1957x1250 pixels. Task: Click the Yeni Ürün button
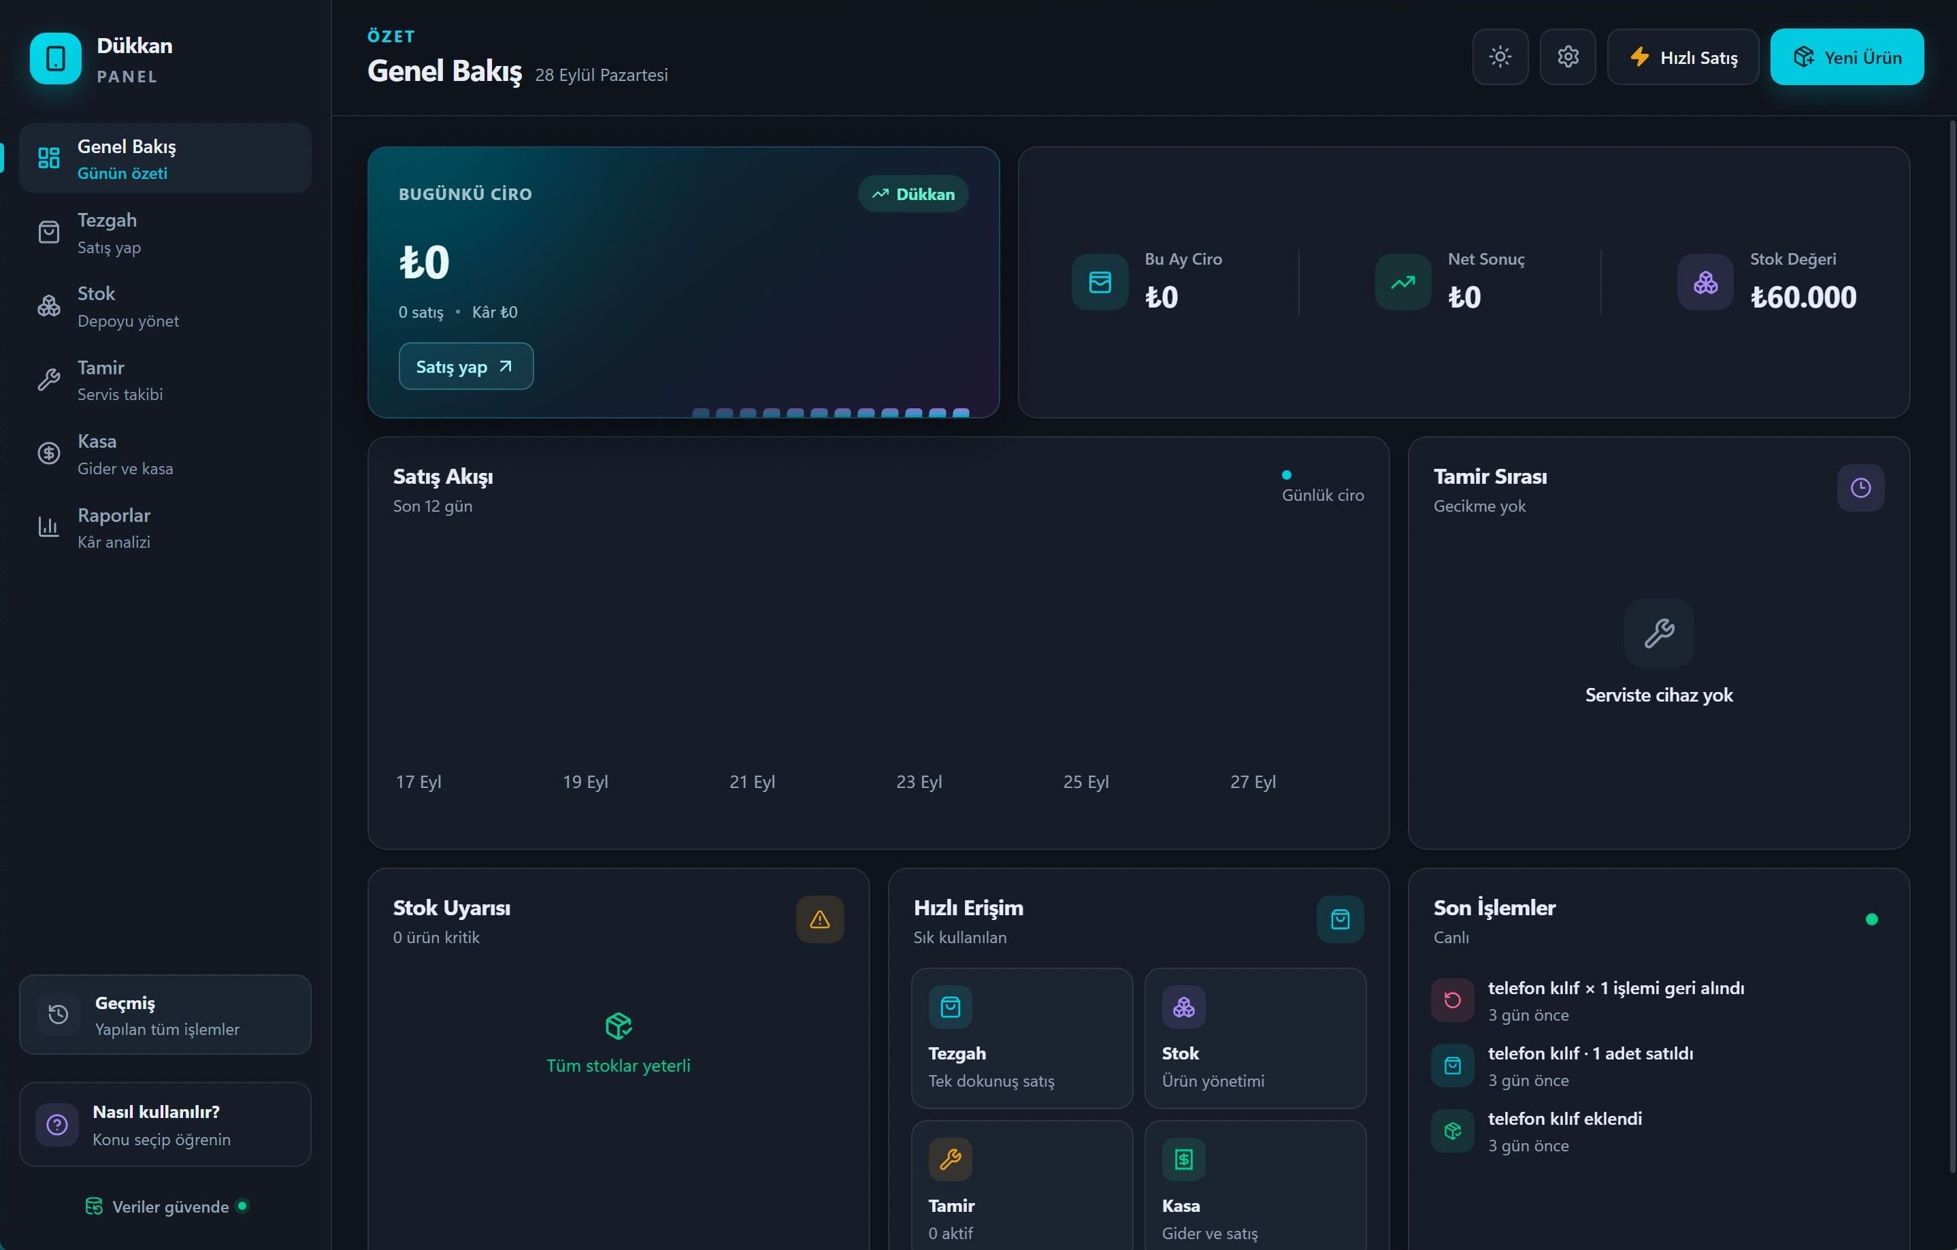(1847, 57)
